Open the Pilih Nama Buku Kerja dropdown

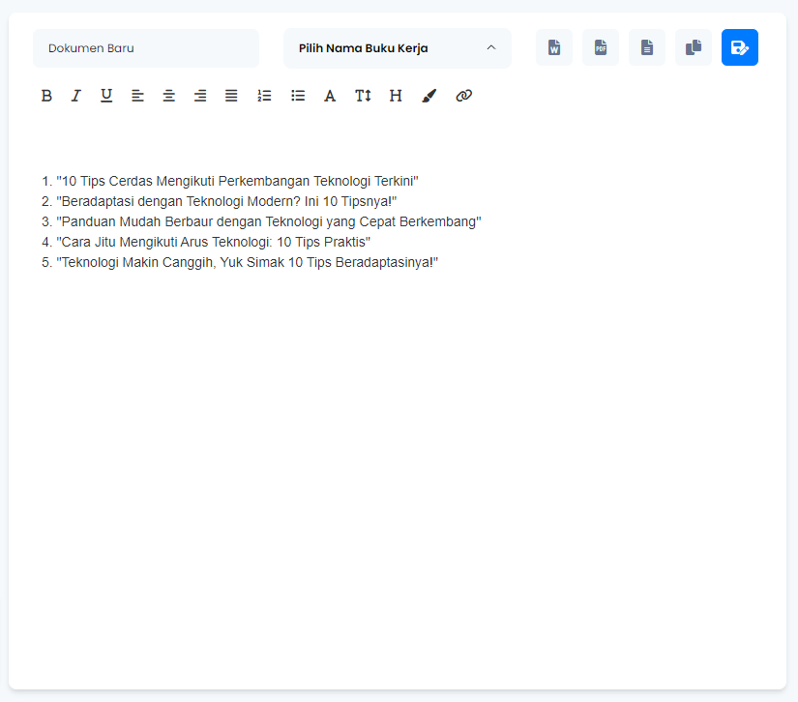tap(398, 48)
